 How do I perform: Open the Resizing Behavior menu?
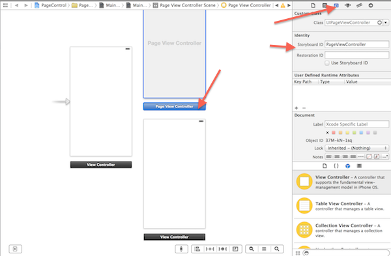[235, 249]
